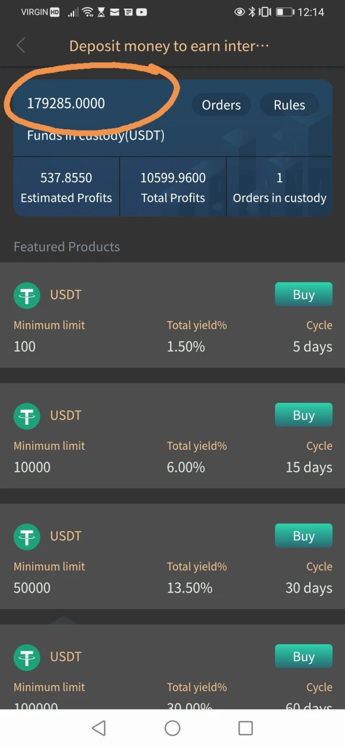
Task: Tap the funds in custody amount 179285.0000
Action: tap(66, 104)
